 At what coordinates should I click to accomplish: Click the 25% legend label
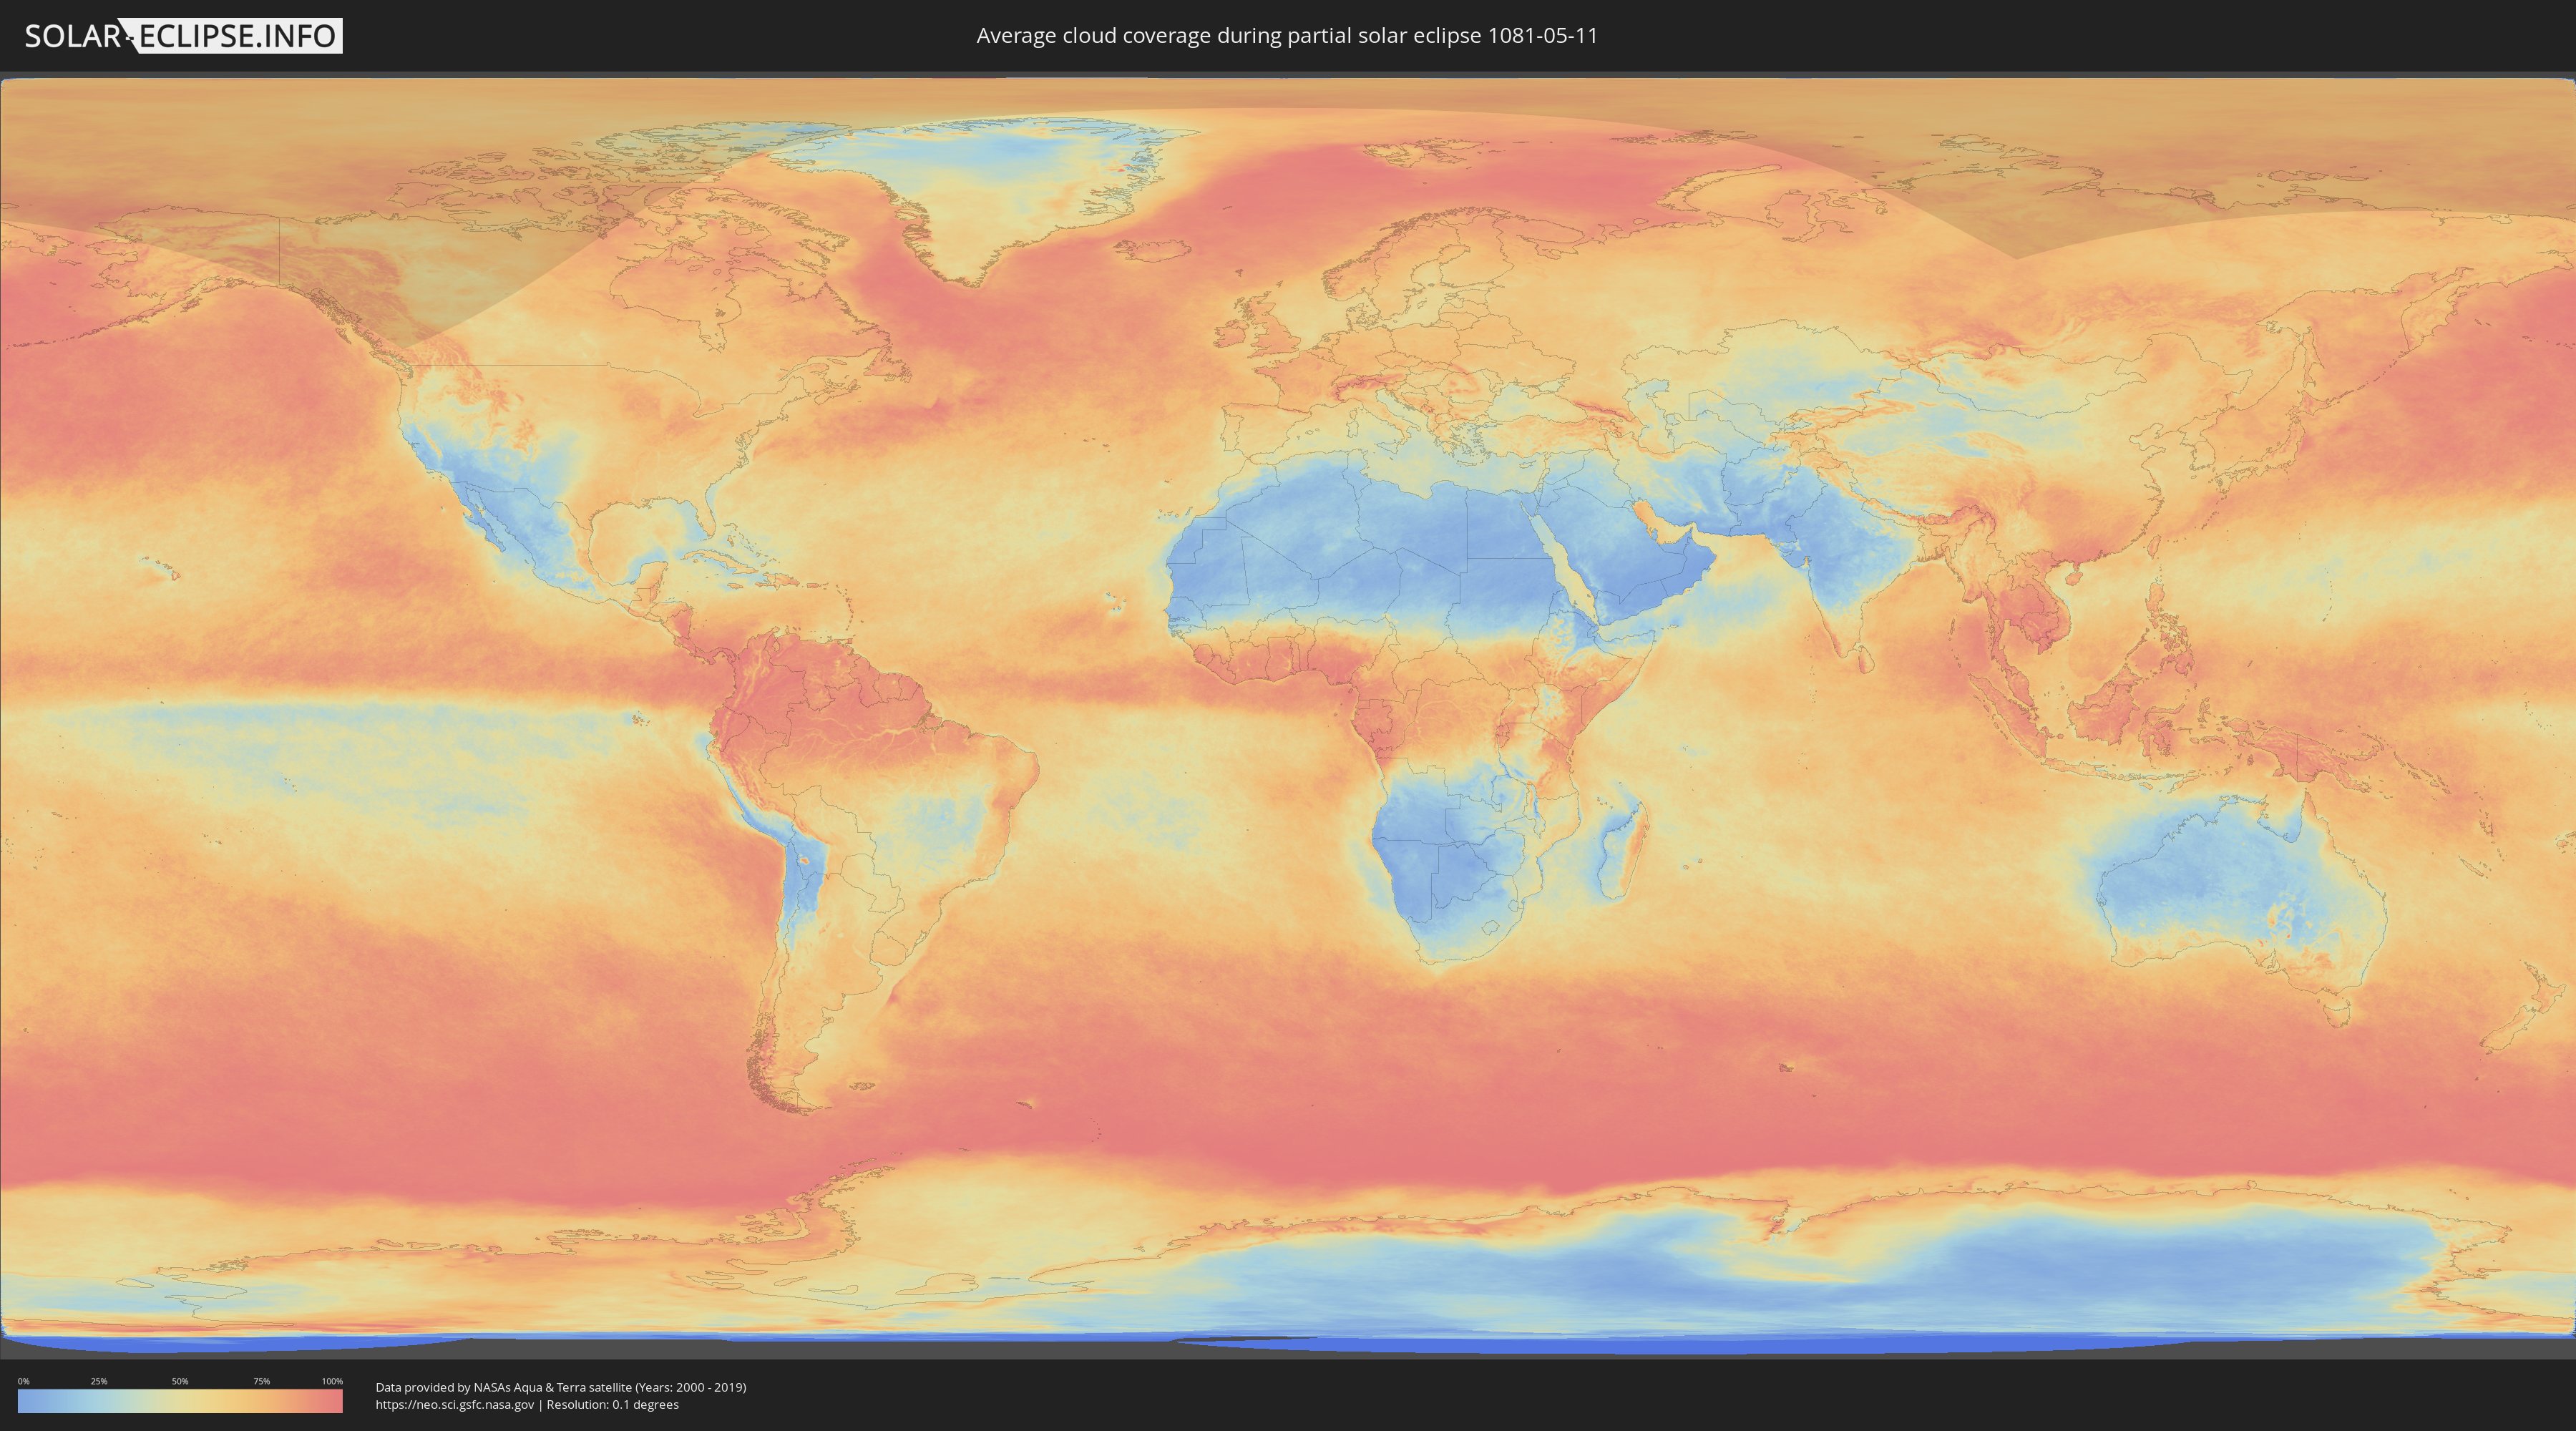point(99,1381)
